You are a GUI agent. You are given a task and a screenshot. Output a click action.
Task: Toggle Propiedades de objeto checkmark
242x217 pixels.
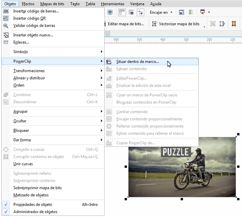[6, 204]
